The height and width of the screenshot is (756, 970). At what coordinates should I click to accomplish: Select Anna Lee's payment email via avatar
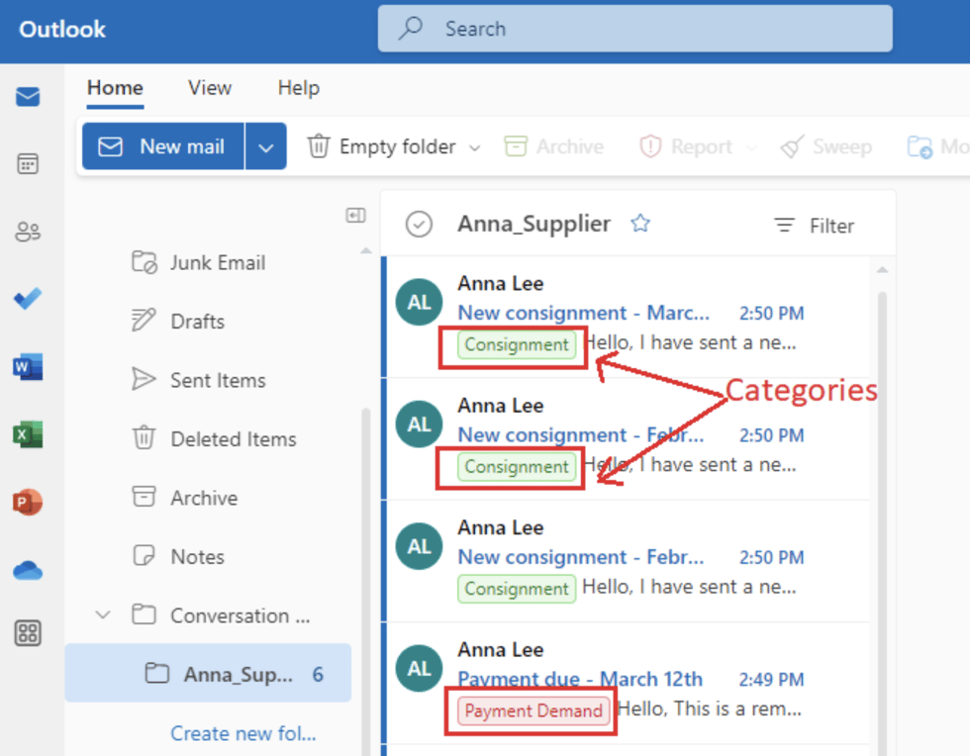(418, 668)
